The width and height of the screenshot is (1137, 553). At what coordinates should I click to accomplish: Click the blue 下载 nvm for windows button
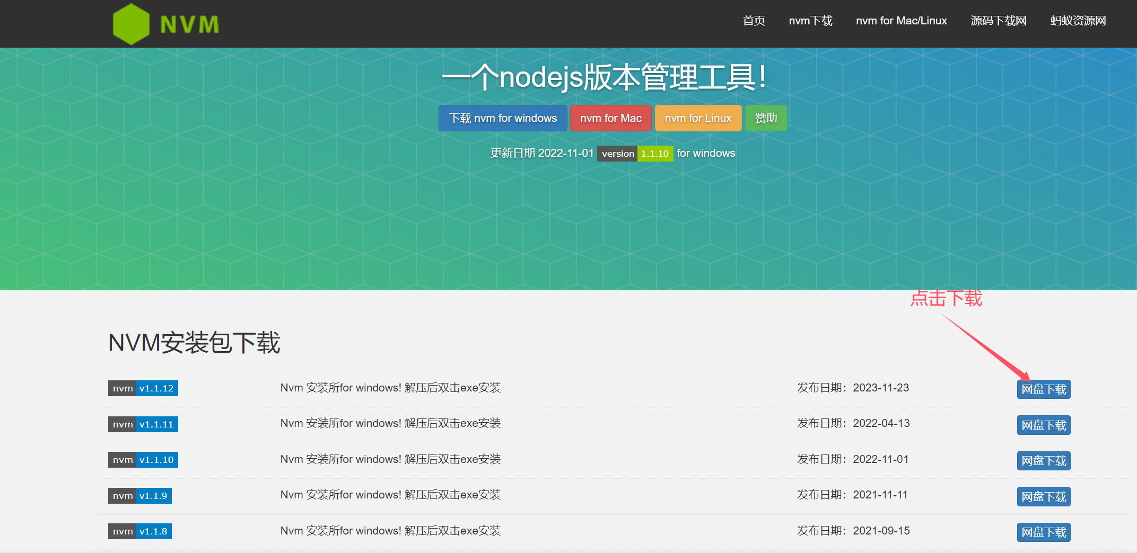(502, 118)
